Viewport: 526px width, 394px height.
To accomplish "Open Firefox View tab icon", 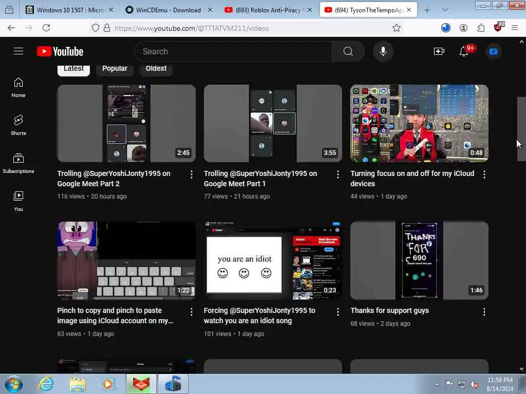I will (9, 10).
